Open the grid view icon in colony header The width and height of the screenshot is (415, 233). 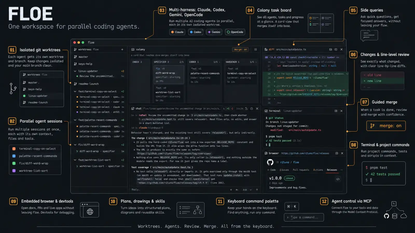255,49
